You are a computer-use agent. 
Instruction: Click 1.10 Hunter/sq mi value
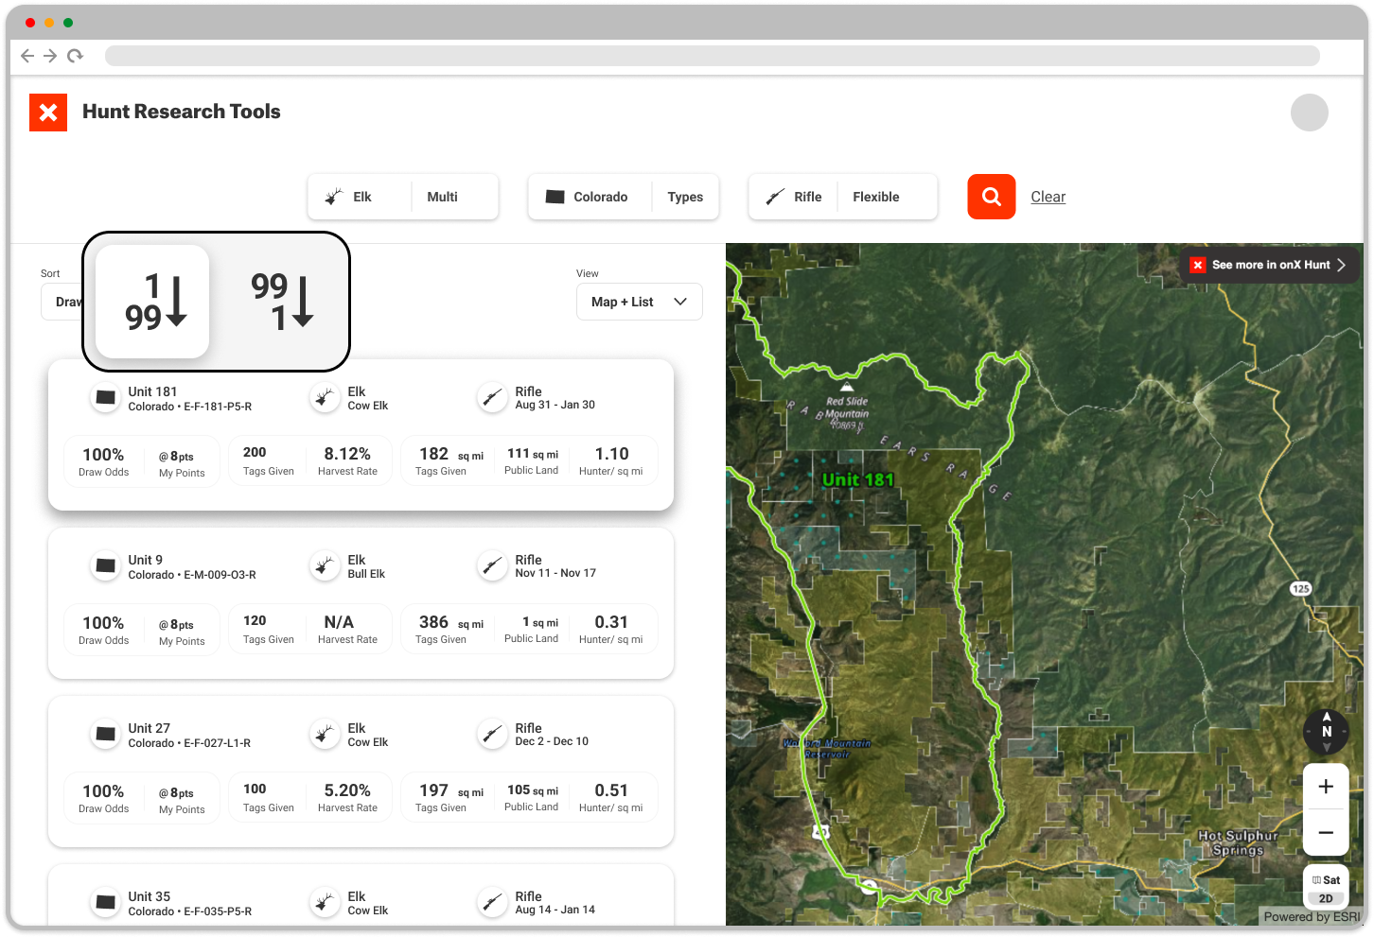pos(611,460)
